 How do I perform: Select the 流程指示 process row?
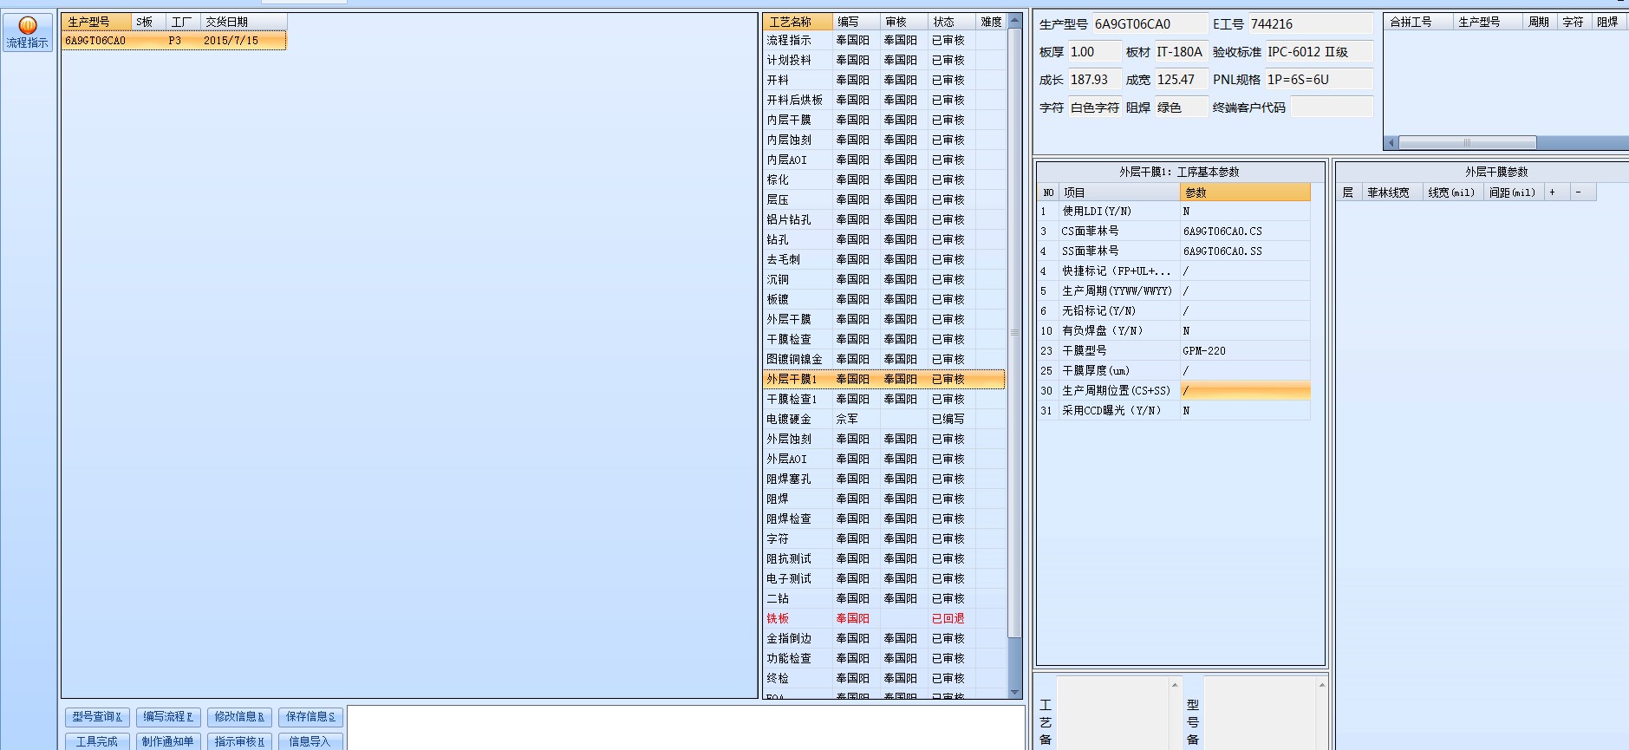click(x=884, y=41)
